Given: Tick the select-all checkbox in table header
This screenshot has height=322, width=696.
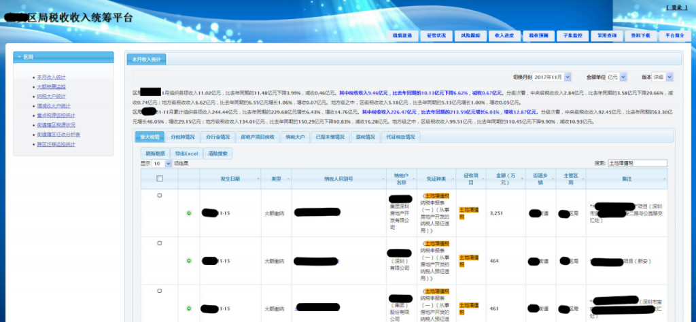Looking at the screenshot, I should pos(160,179).
